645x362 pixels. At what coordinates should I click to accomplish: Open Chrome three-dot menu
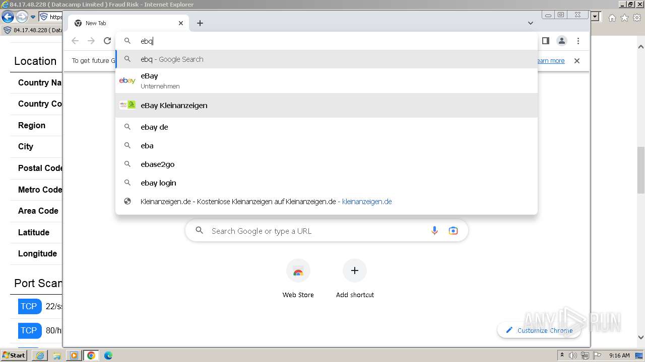578,41
